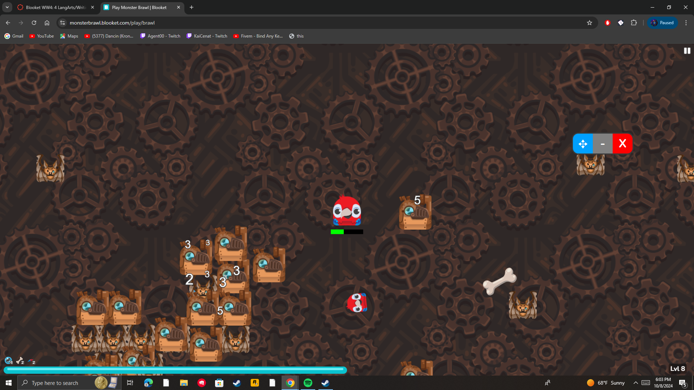Click the red parrot player character

[347, 211]
